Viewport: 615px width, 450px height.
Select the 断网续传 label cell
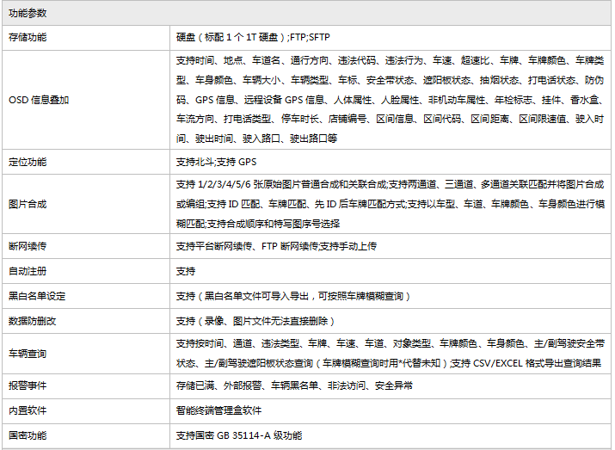pos(28,246)
